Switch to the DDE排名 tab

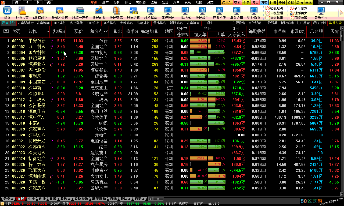[x=60, y=23]
